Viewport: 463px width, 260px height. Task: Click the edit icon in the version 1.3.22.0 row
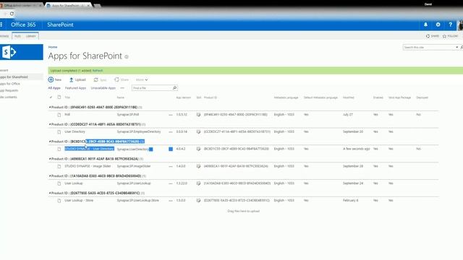click(198, 183)
